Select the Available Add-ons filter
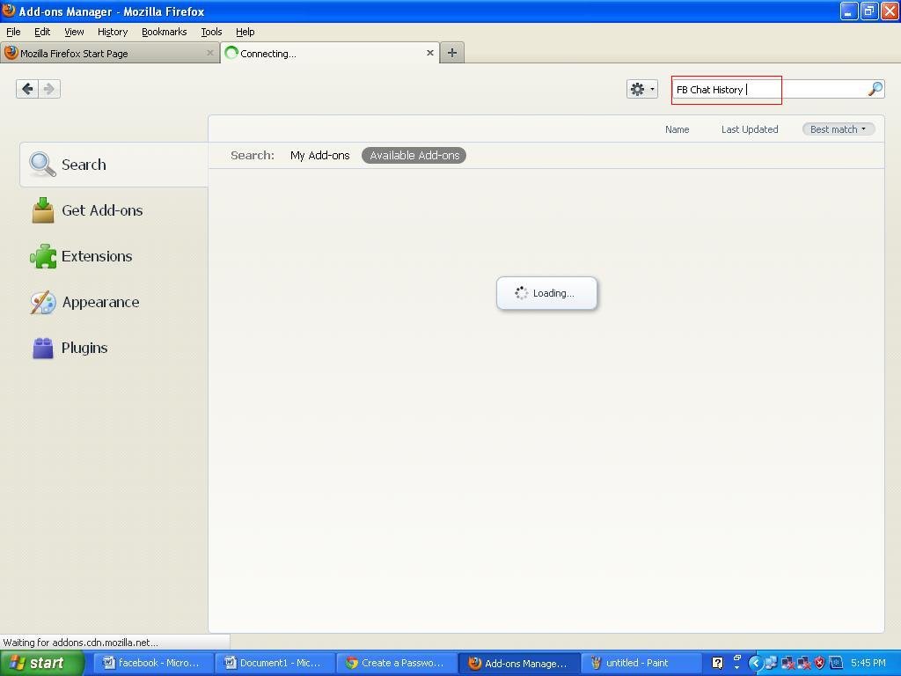 pyautogui.click(x=414, y=155)
